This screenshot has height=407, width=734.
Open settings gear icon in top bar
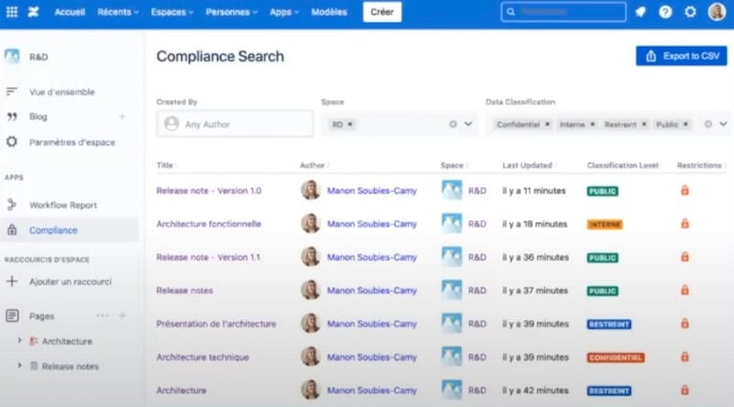point(691,12)
